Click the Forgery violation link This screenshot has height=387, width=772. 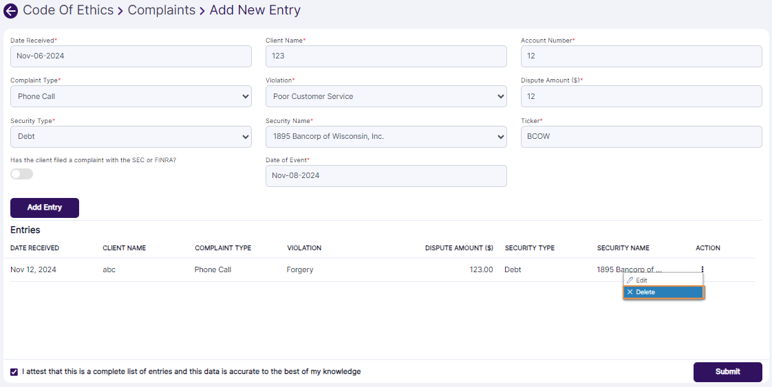pos(300,269)
